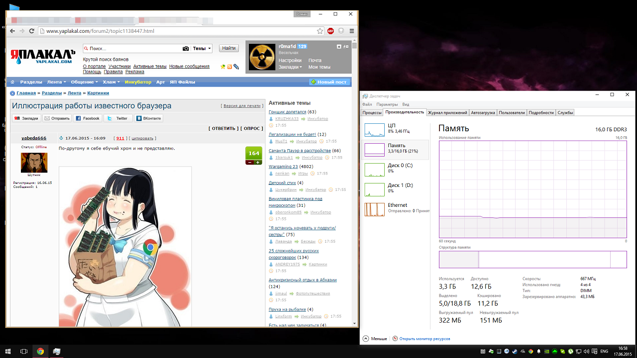
Task: Open the Гонщик долетался active topic
Action: (x=288, y=112)
